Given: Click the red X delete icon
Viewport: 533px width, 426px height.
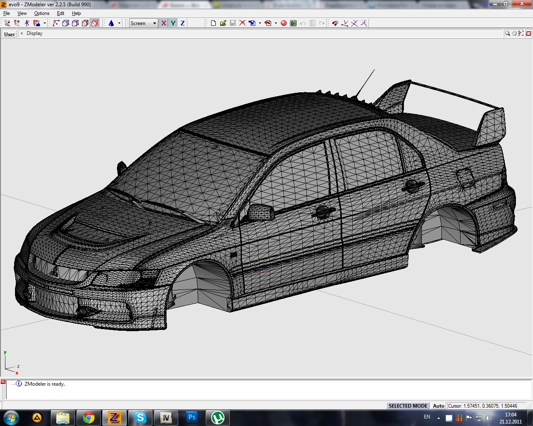Looking at the screenshot, I should [x=242, y=23].
